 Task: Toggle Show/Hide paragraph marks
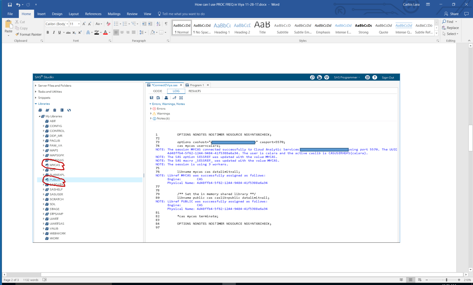[166, 24]
